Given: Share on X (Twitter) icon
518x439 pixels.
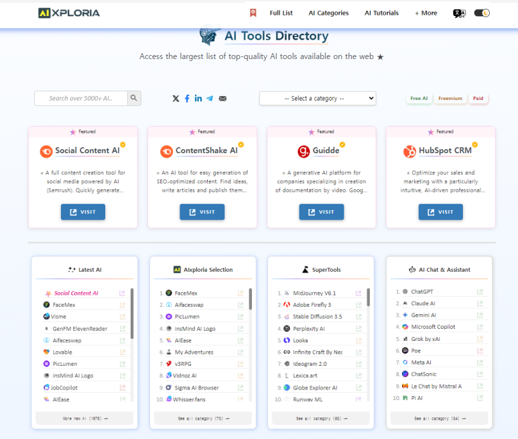Looking at the screenshot, I should (x=176, y=98).
